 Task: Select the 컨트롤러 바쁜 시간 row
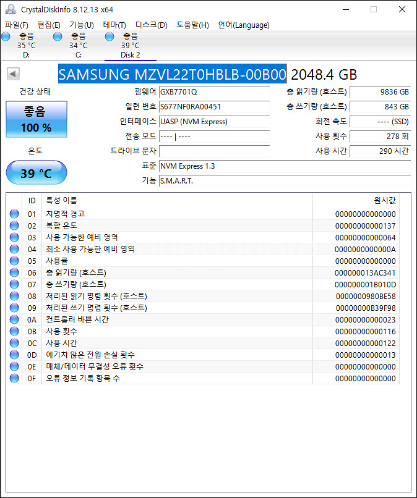tap(202, 319)
